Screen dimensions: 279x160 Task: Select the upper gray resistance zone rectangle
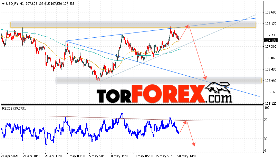[133, 25]
